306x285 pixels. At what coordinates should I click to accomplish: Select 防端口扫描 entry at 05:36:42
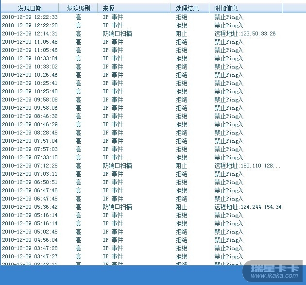click(x=117, y=207)
